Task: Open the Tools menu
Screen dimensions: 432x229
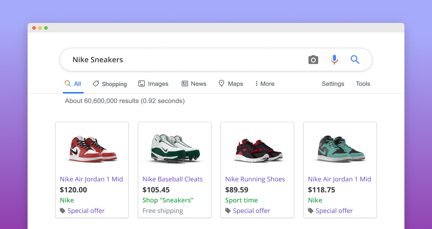Action: pyautogui.click(x=363, y=84)
